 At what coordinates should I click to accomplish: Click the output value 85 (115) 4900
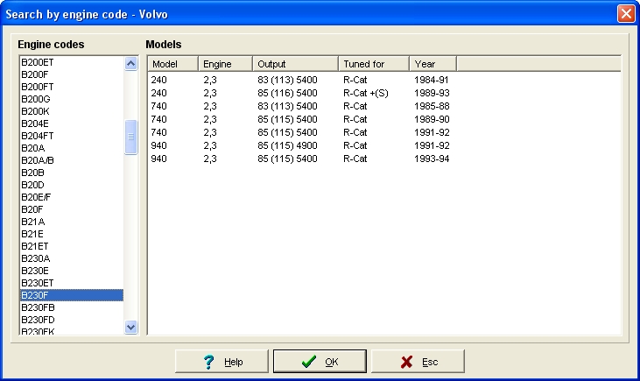coord(287,145)
